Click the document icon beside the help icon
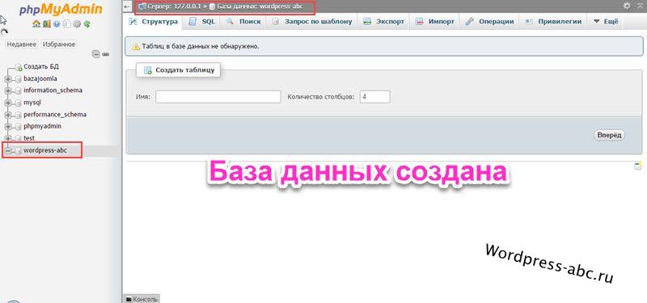Viewport: 647px width, 303px height. (x=67, y=24)
